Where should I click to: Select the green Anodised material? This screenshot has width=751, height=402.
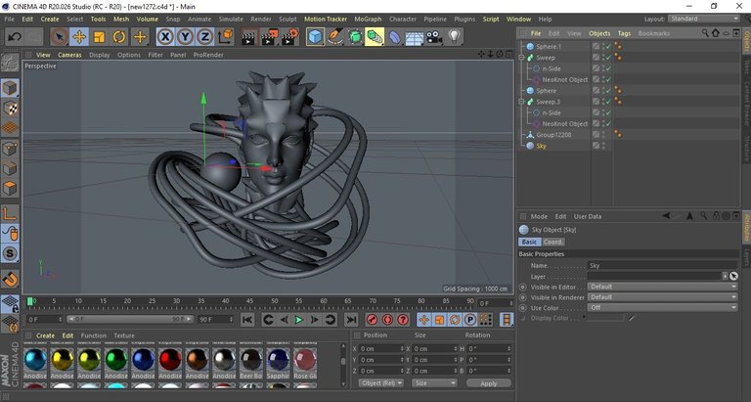pyautogui.click(x=116, y=362)
